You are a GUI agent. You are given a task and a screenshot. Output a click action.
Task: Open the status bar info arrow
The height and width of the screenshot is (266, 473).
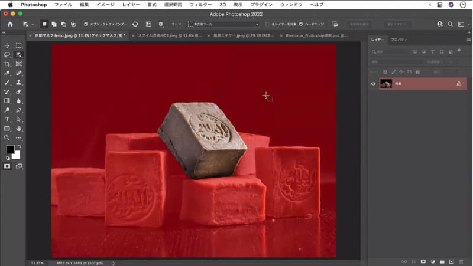[114, 263]
